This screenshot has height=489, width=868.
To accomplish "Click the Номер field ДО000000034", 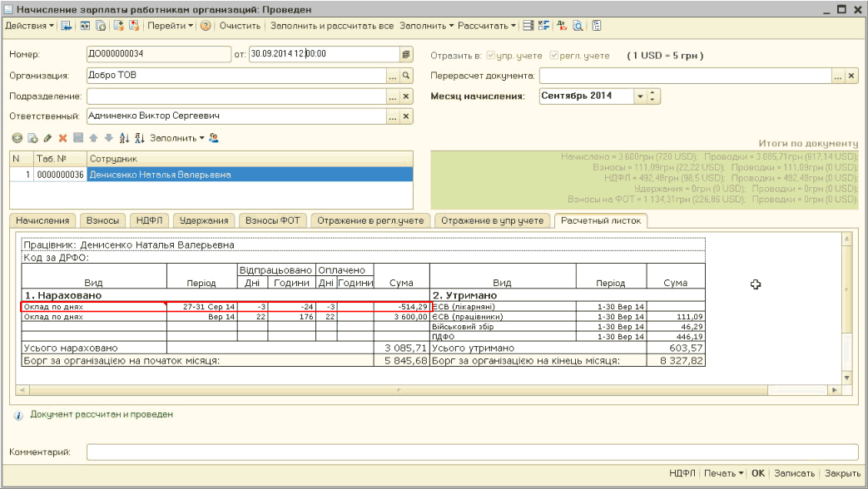I will [x=159, y=54].
